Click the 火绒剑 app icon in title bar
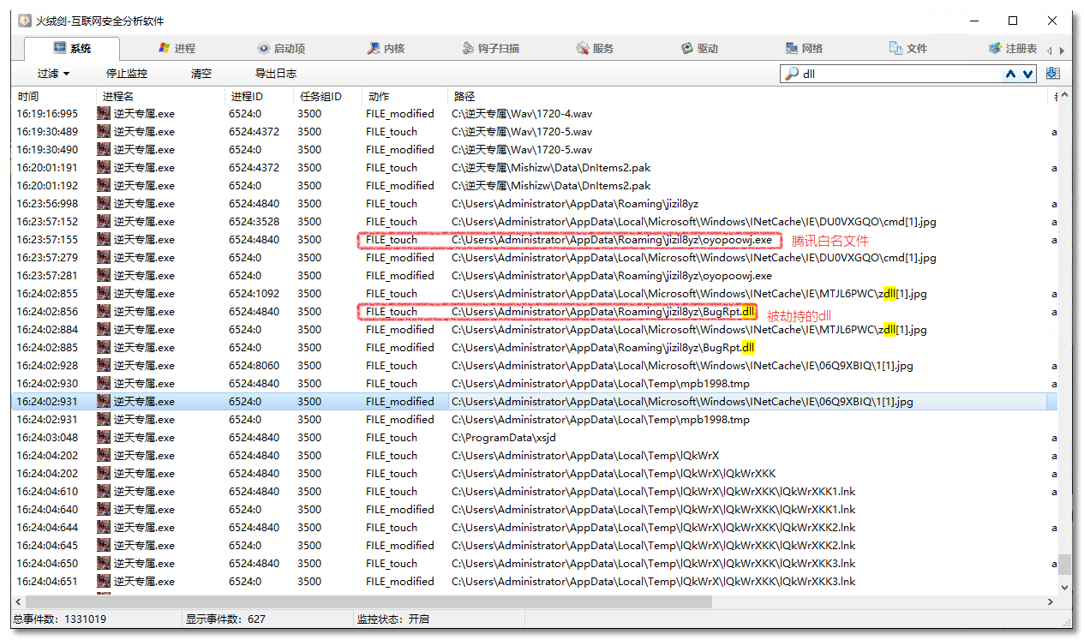1084x640 pixels. point(25,21)
